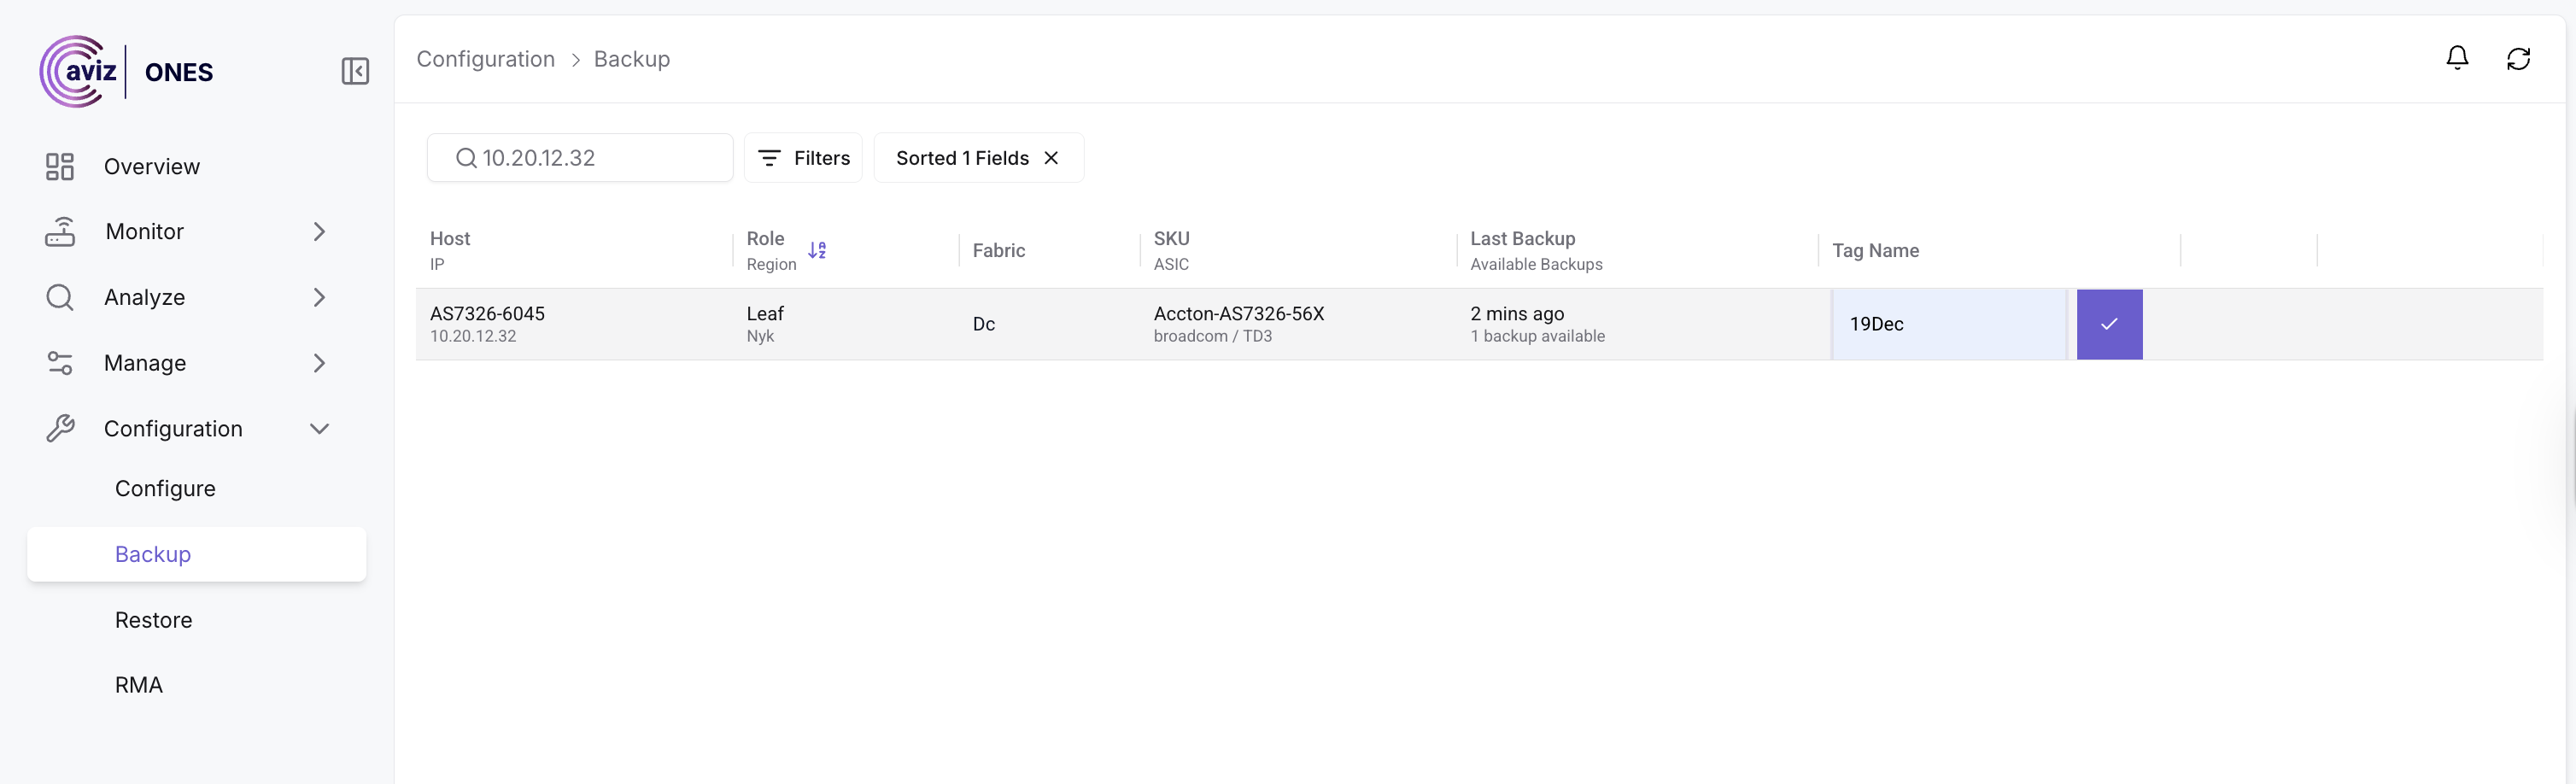Open the notifications bell
Viewport: 2576px width, 784px height.
tap(2456, 58)
